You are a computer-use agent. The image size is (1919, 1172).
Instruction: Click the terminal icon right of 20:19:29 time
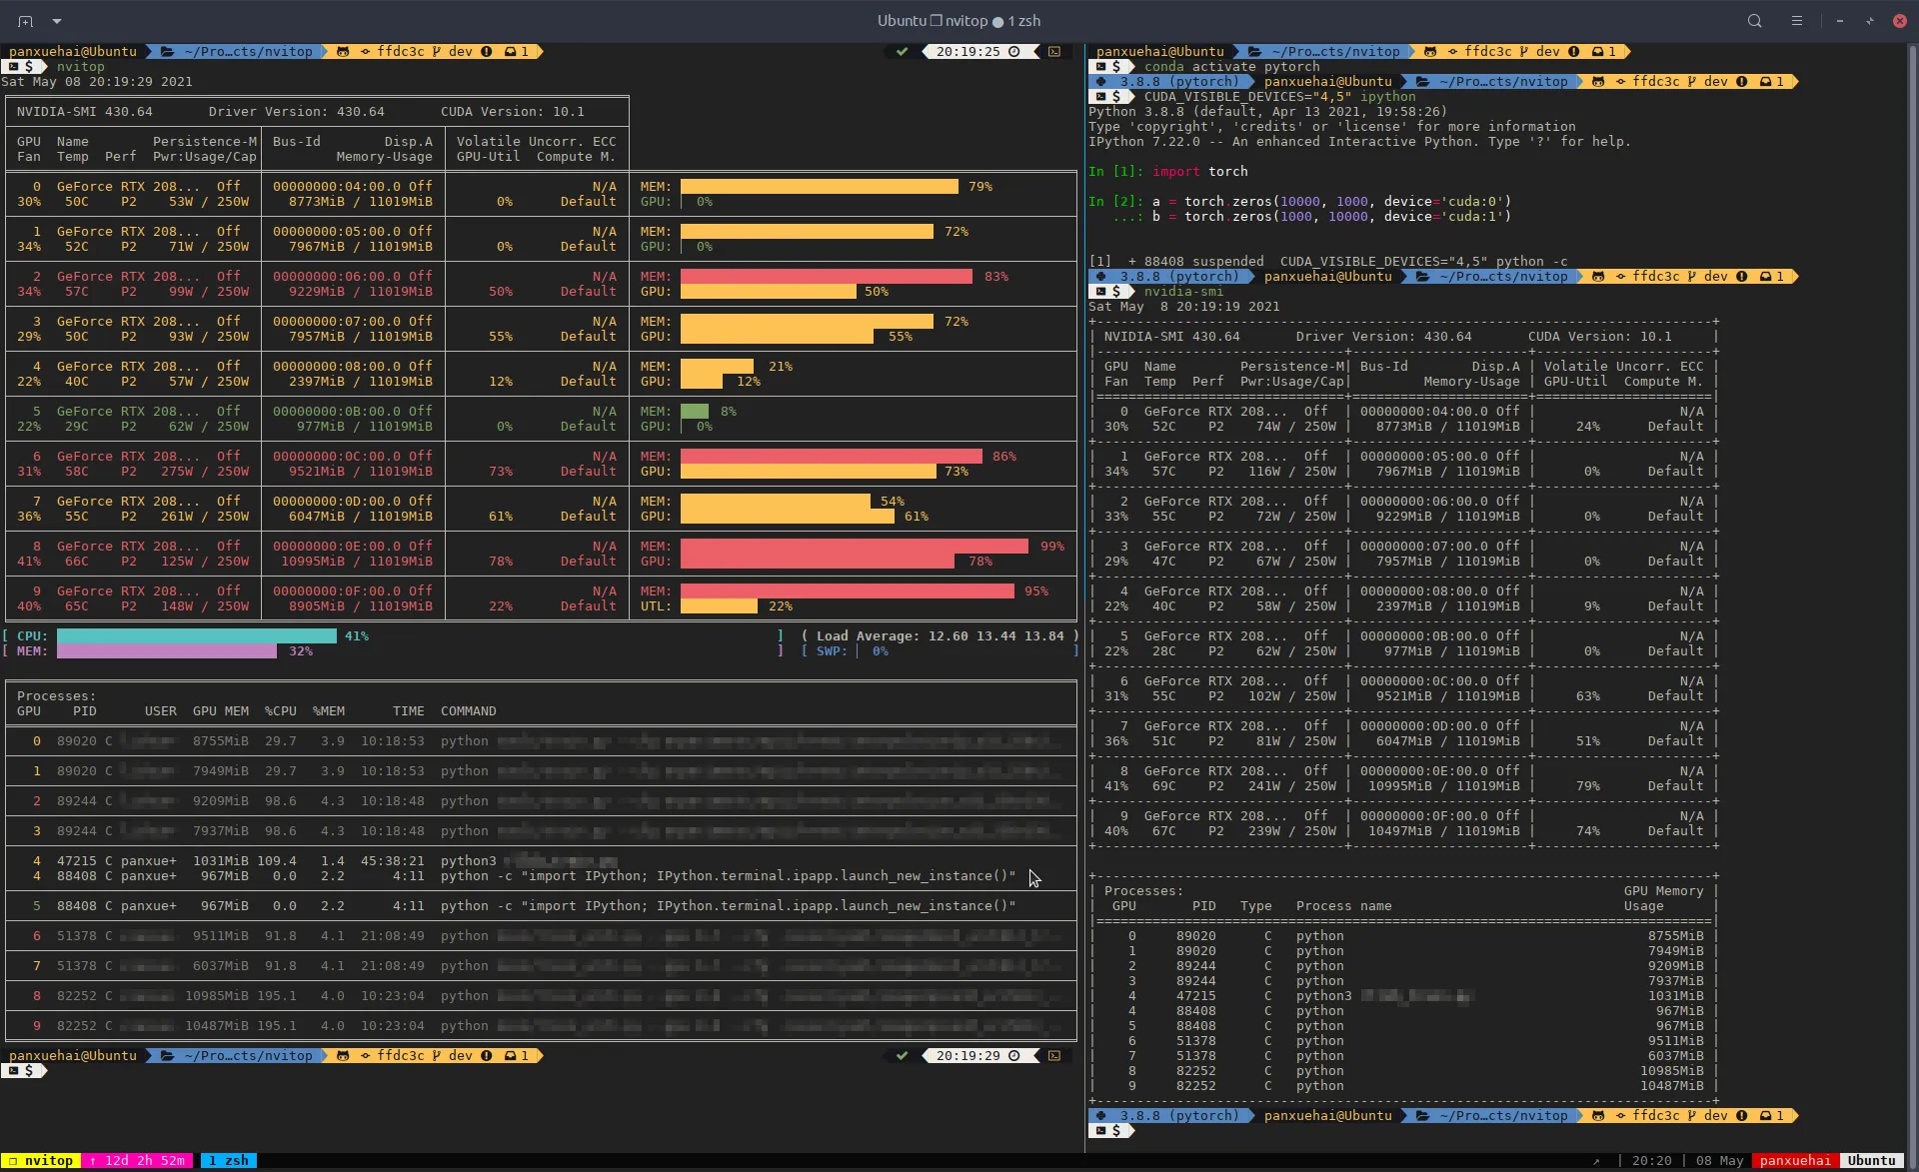pyautogui.click(x=1054, y=1056)
